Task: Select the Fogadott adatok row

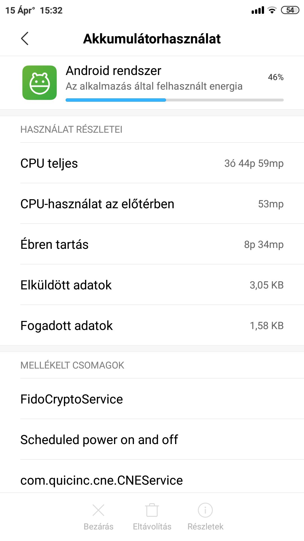Action: coord(152,326)
